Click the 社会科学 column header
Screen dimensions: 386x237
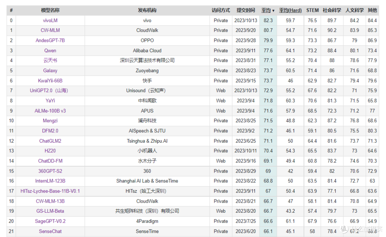click(332, 10)
